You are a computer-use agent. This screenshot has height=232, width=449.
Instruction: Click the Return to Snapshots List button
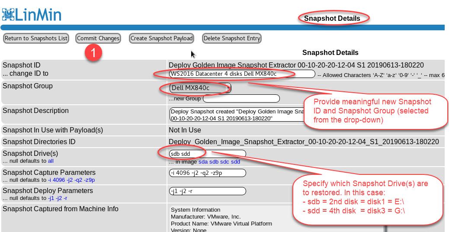pos(36,39)
